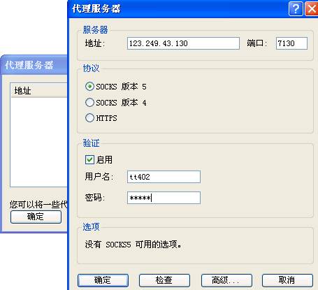Click the 检查 check button

(164, 280)
